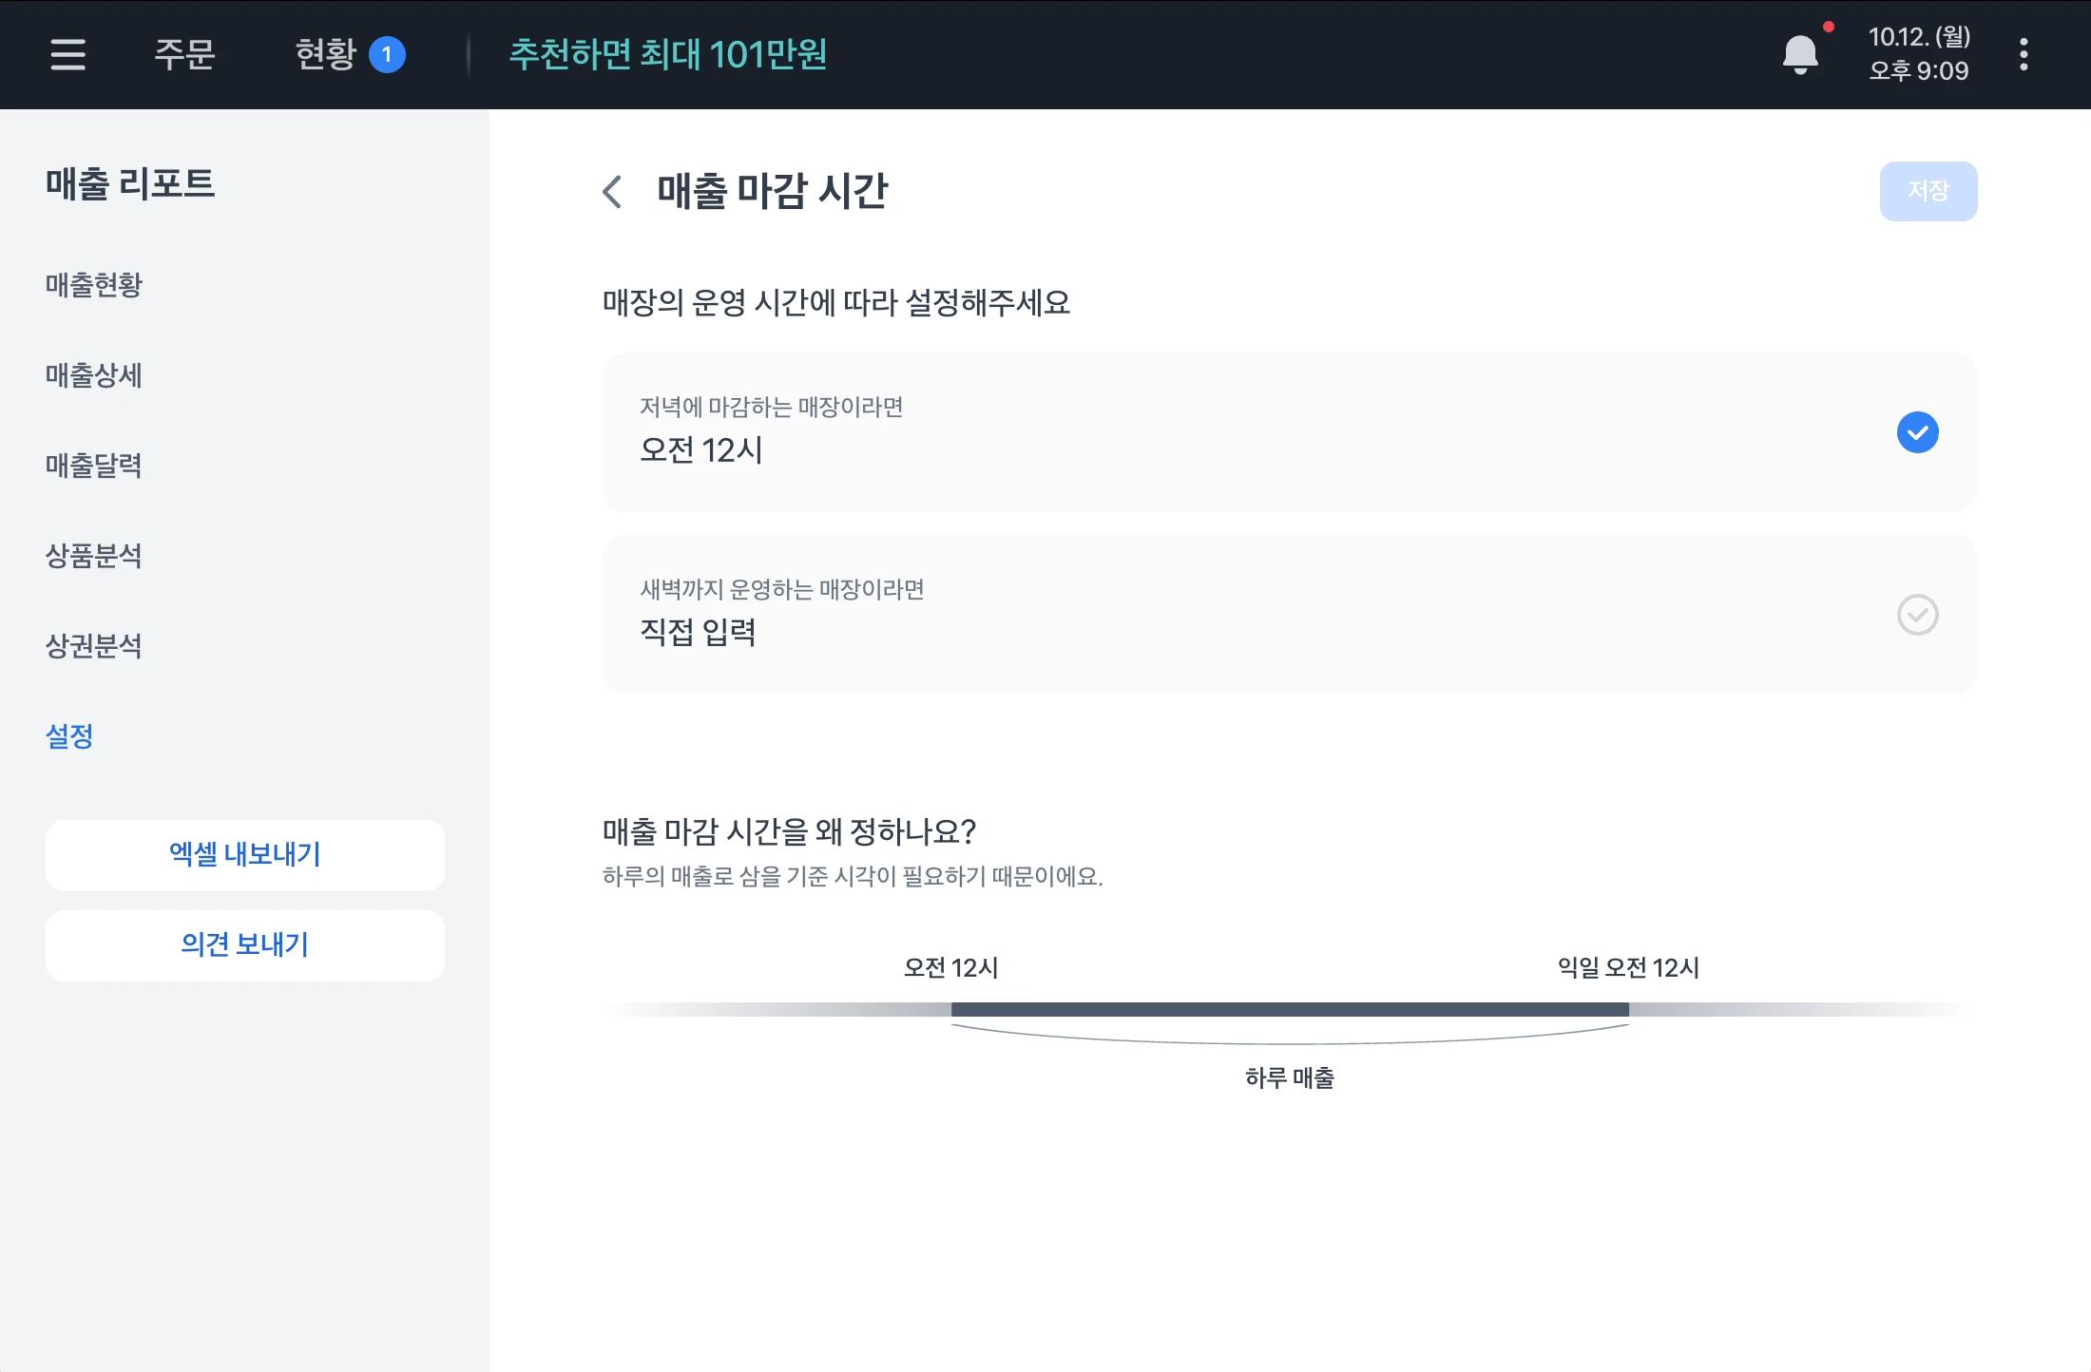Open the 현황 tab

pos(326,54)
